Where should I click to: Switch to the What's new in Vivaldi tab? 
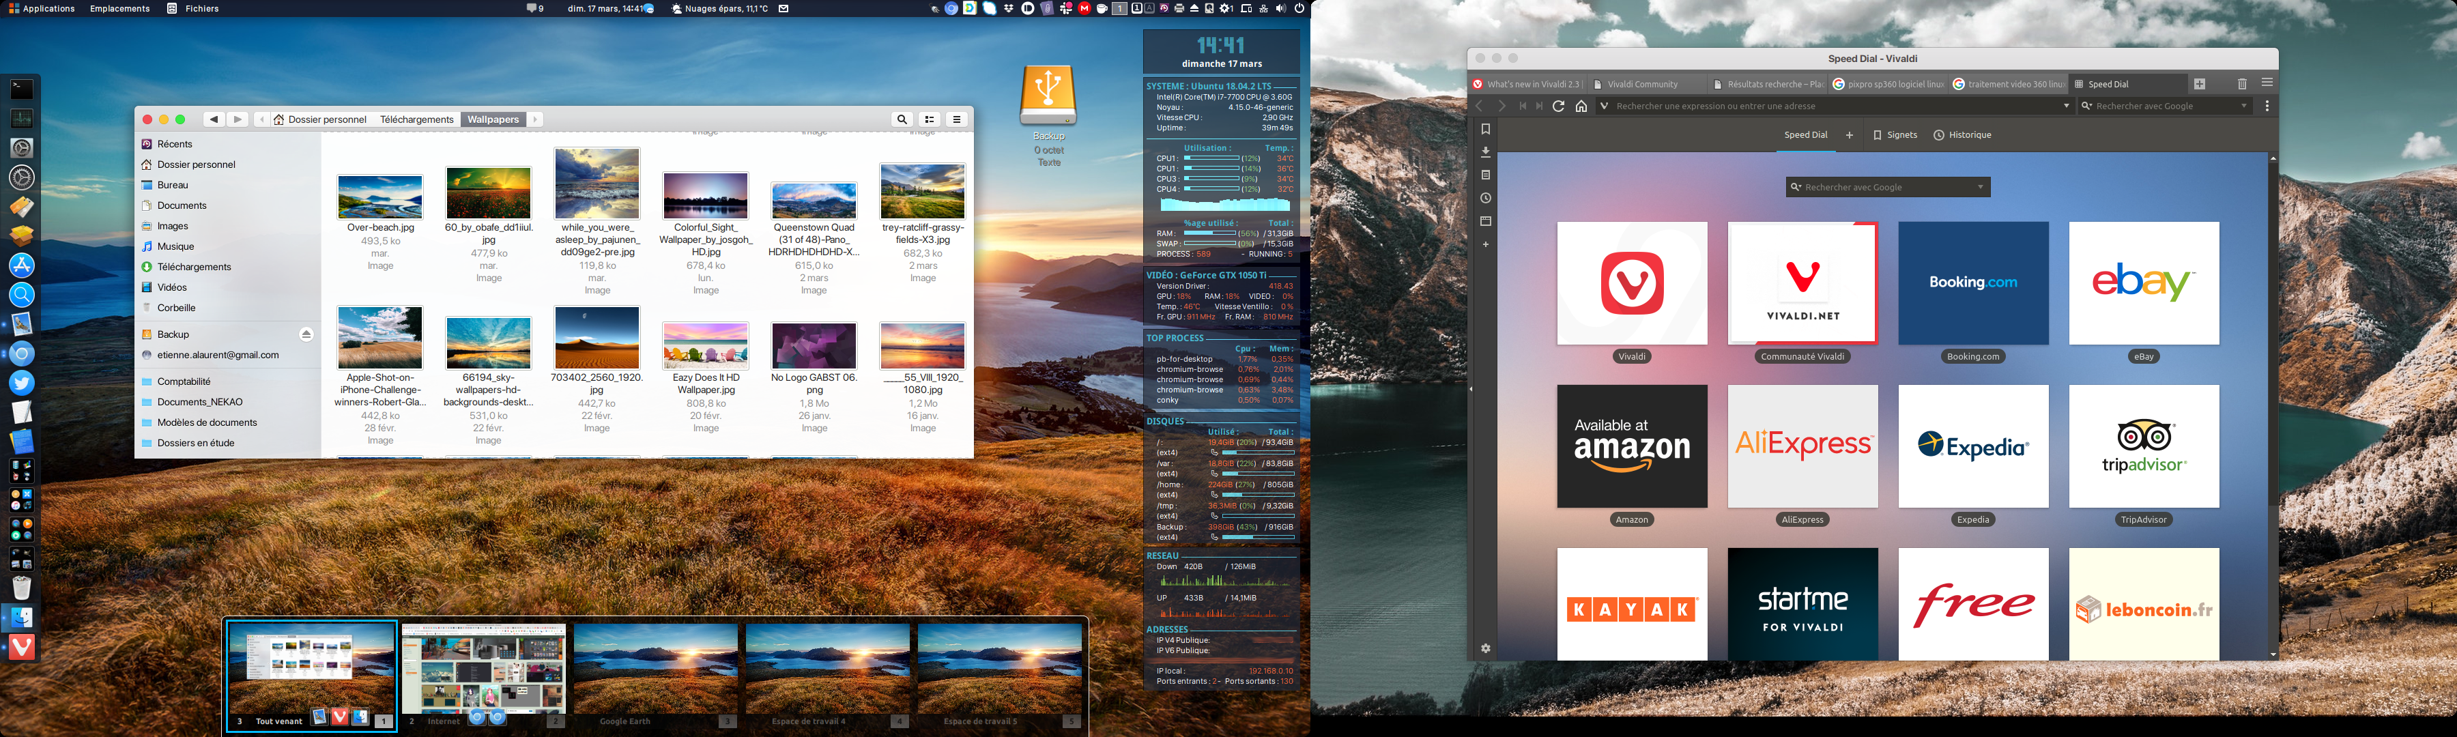(x=1526, y=84)
